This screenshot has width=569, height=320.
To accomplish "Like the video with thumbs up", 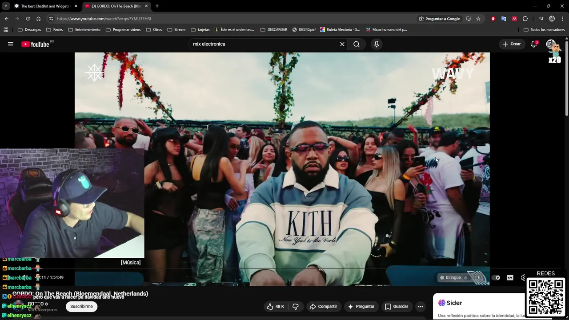I will pos(276,306).
